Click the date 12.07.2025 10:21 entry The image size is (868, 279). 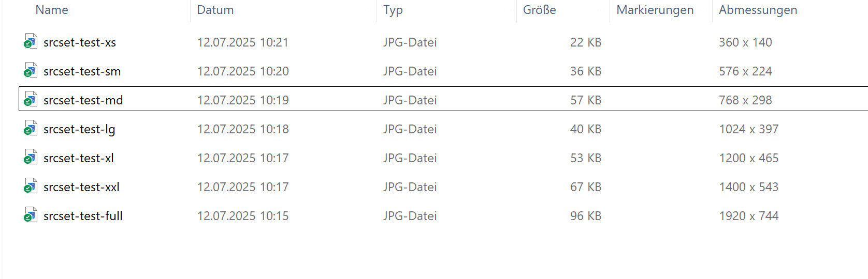point(243,42)
